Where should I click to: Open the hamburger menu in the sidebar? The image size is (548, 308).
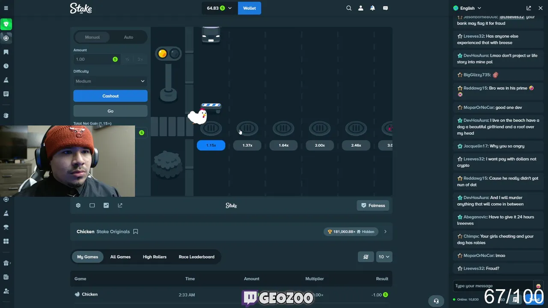click(x=6, y=8)
